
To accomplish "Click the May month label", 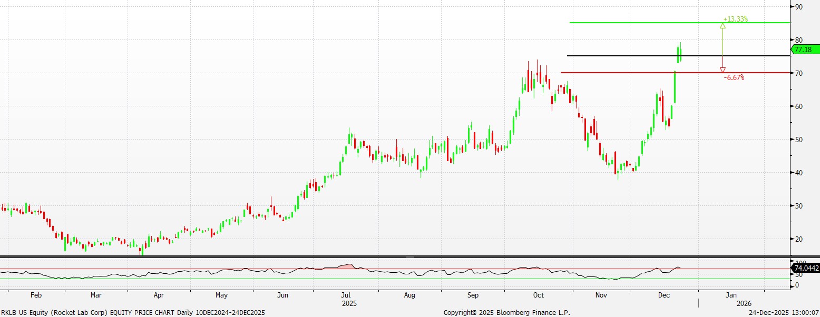I will tap(221, 296).
